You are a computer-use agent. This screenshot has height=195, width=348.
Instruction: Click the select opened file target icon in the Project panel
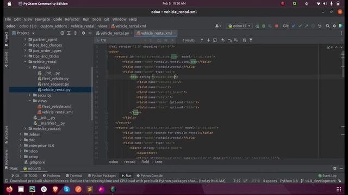63,33
